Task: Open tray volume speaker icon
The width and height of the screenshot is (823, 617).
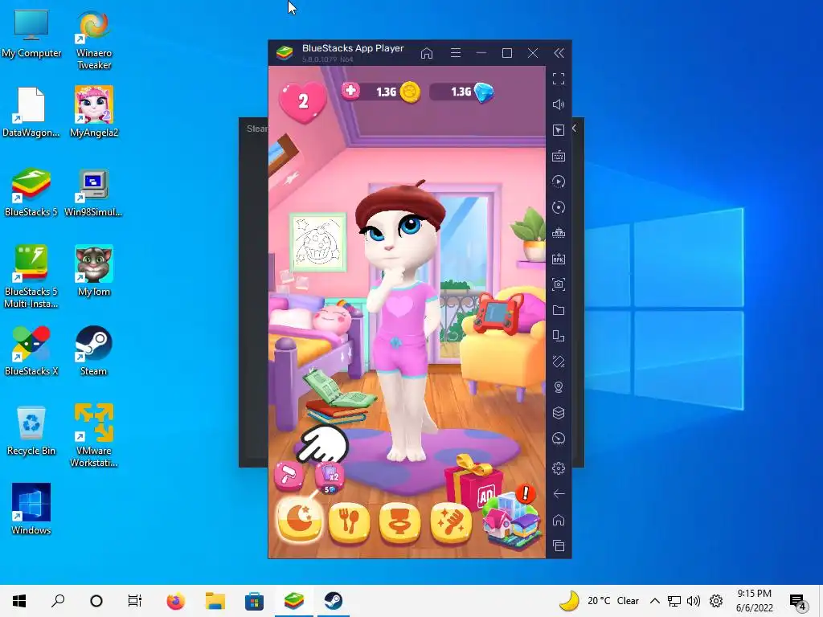Action: pos(694,601)
